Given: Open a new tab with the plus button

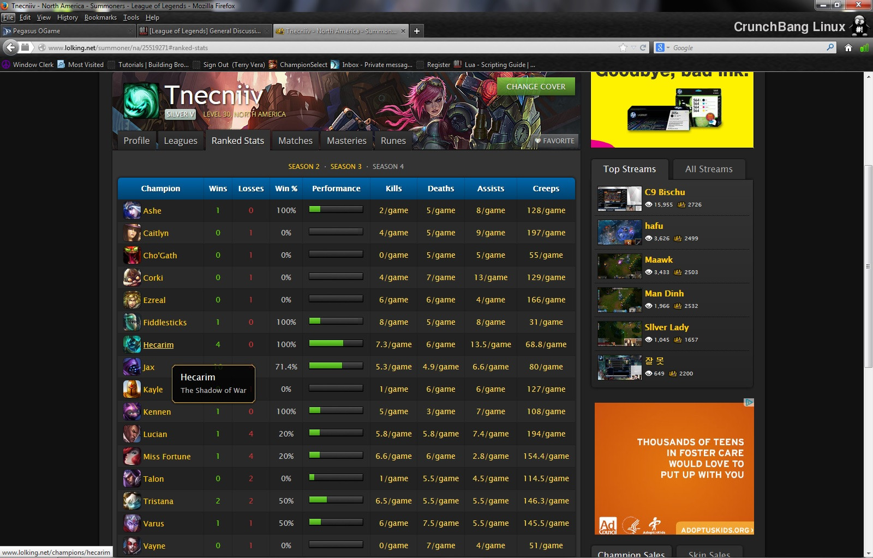Looking at the screenshot, I should click(417, 31).
